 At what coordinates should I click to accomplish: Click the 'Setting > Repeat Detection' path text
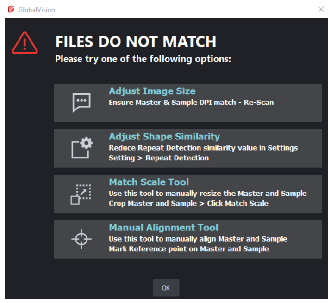click(158, 158)
